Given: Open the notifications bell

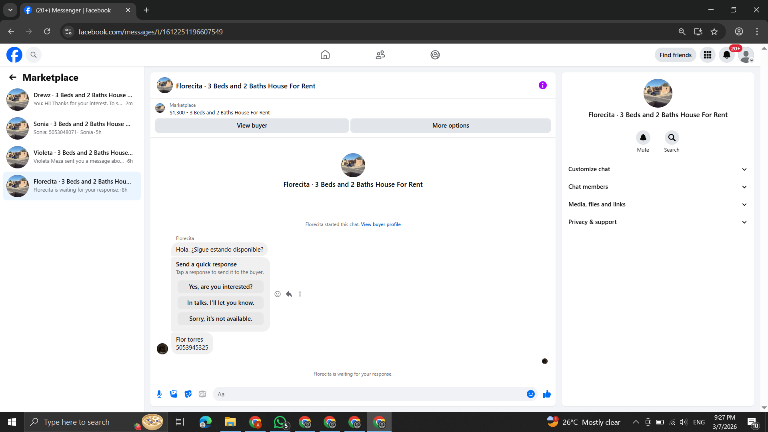Looking at the screenshot, I should click(727, 55).
